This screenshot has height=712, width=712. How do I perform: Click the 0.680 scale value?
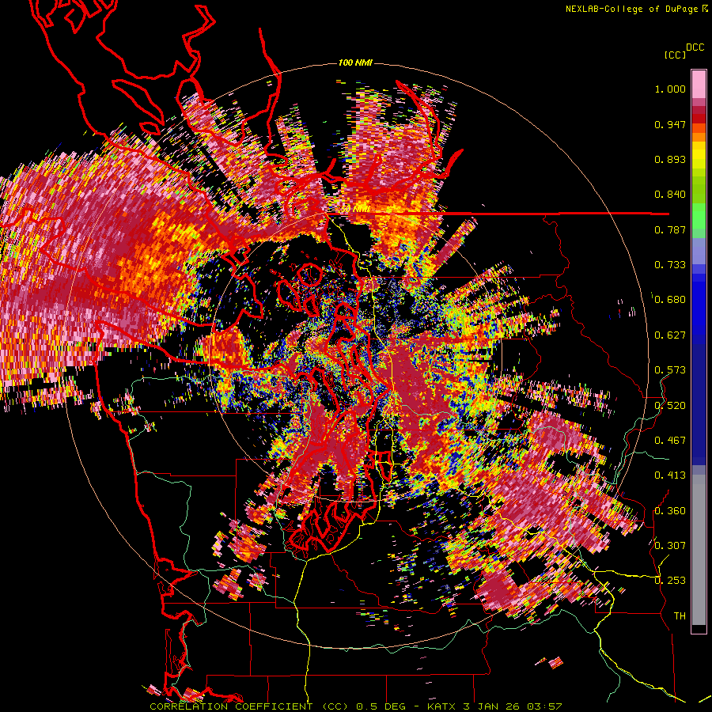[x=670, y=300]
